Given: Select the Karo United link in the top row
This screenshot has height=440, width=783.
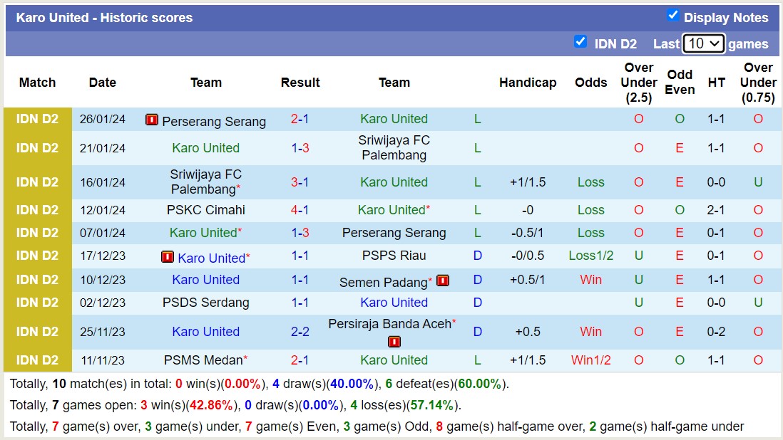Looking at the screenshot, I should 394,120.
